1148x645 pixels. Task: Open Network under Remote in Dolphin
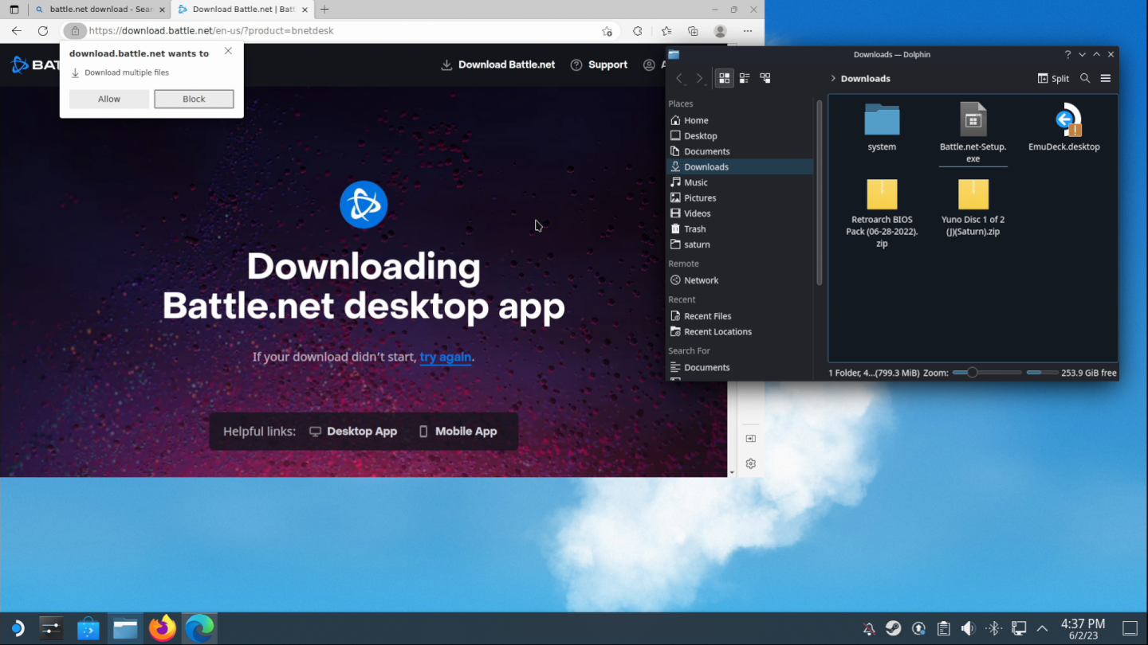739,280
